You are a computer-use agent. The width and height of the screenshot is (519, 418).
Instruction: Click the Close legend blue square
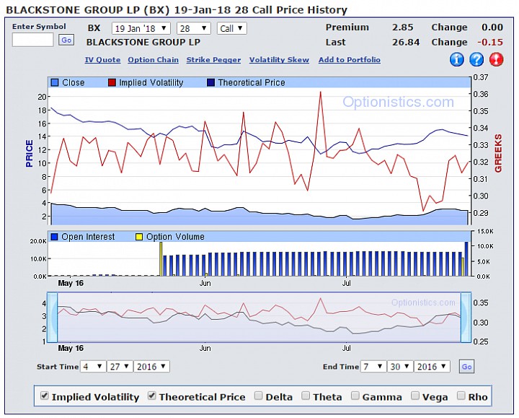tap(55, 82)
